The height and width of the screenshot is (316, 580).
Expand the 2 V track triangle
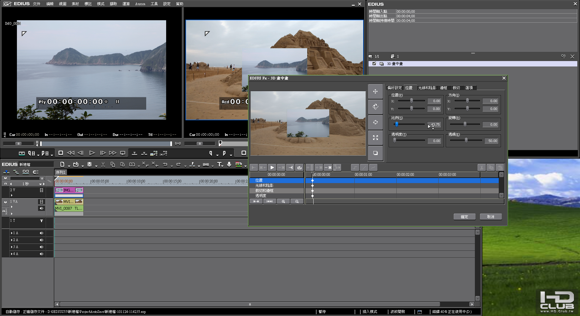[12, 195]
